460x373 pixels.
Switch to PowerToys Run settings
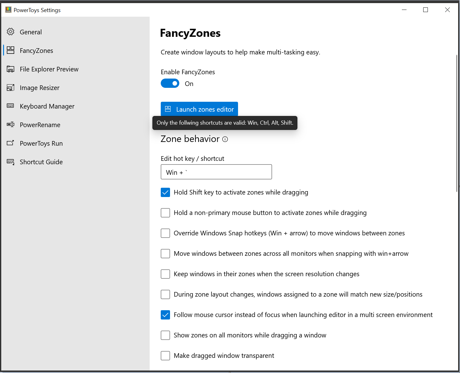[x=41, y=143]
